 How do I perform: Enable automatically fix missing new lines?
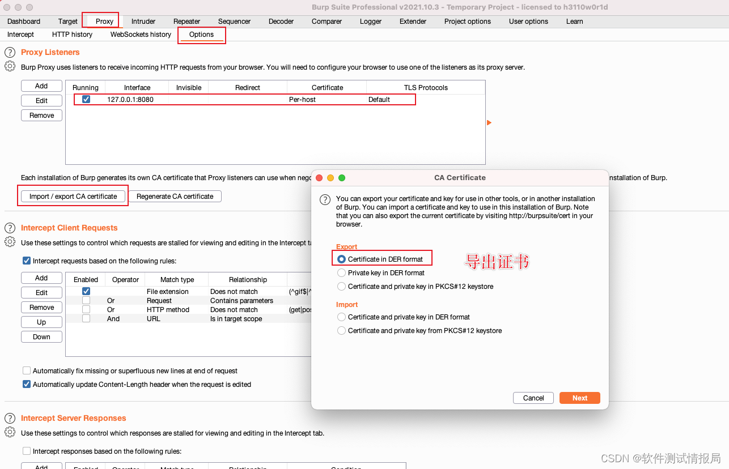click(x=27, y=371)
